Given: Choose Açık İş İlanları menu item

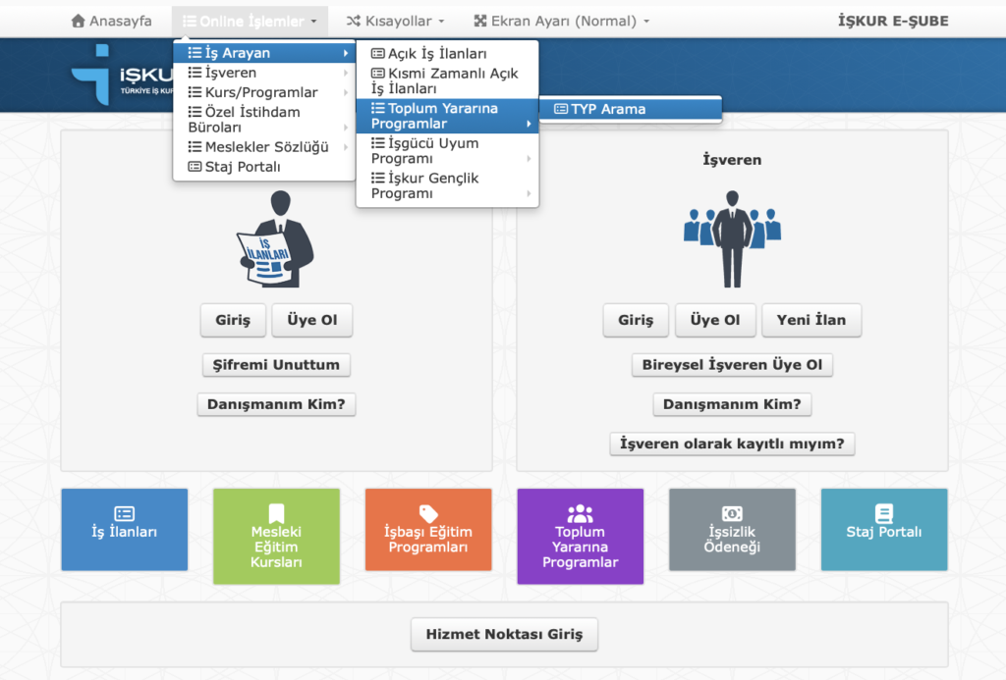Looking at the screenshot, I should pyautogui.click(x=436, y=54).
